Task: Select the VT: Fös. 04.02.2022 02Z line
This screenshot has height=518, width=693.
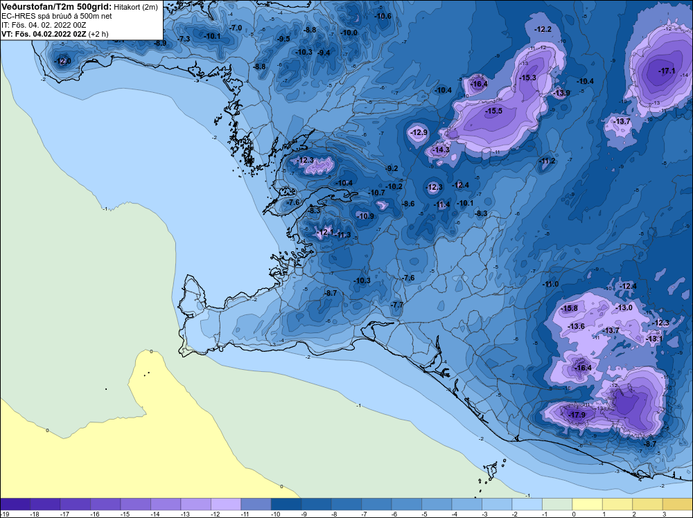Action: 54,33
